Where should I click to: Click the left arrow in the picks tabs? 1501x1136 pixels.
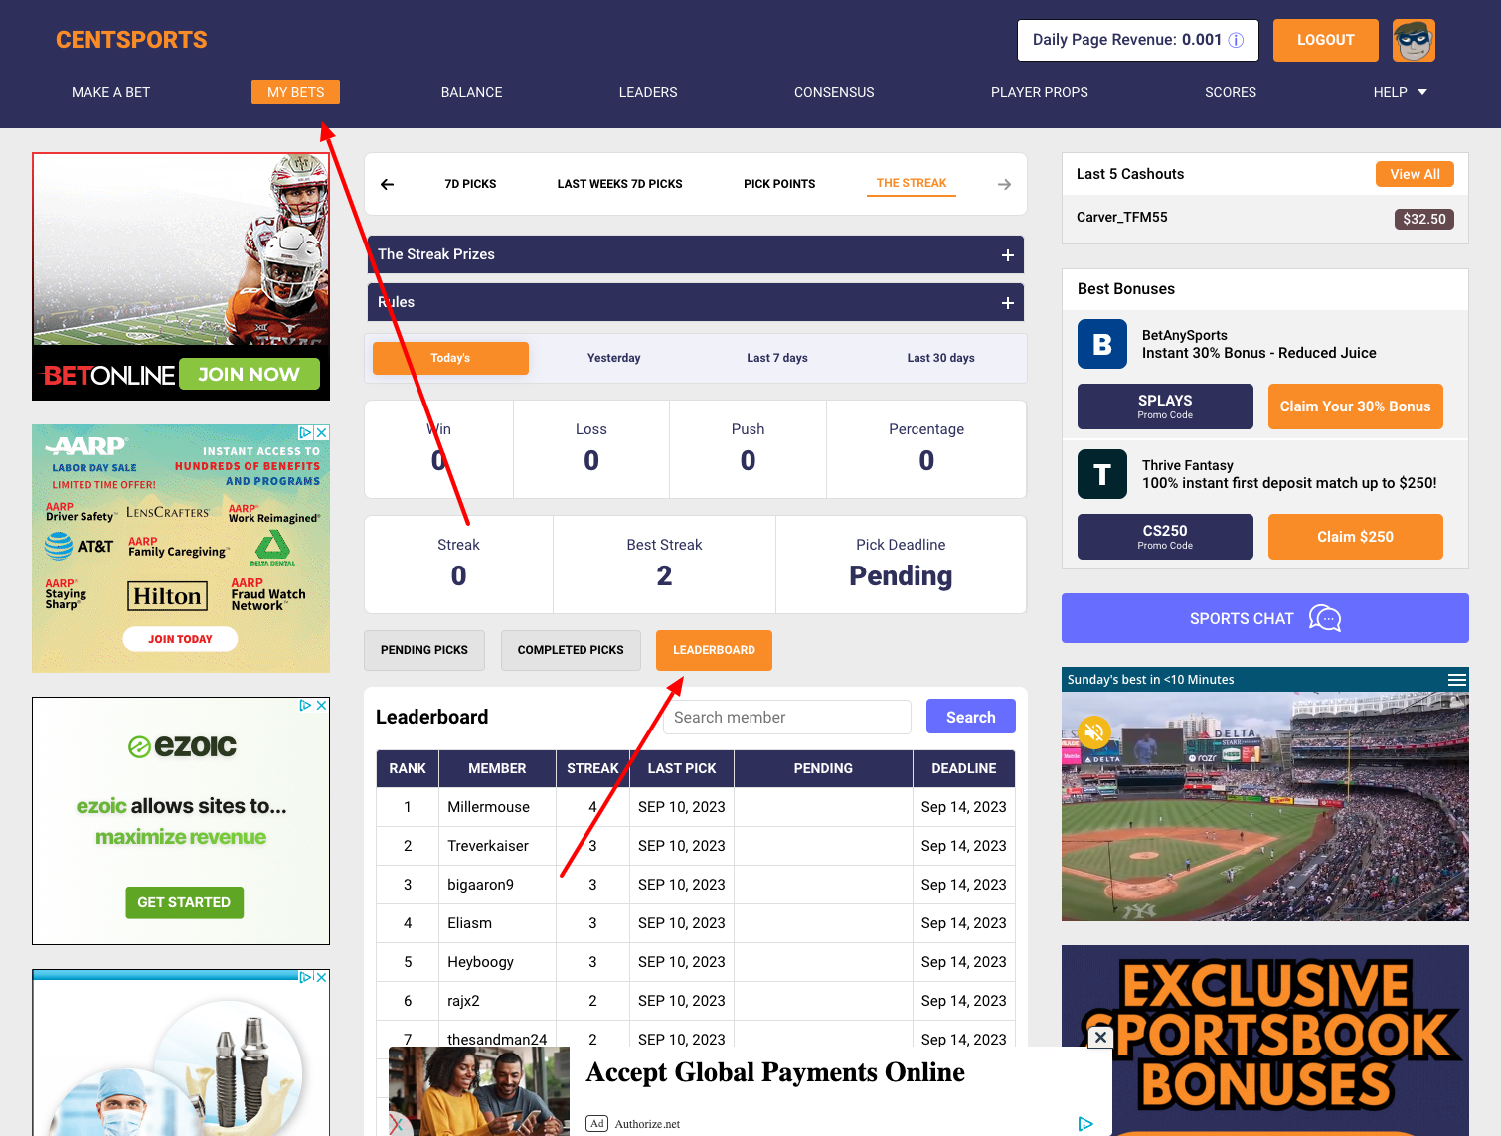(388, 184)
